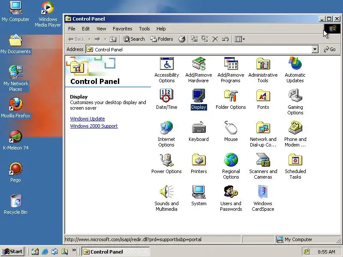Open the Printers folder icon
Screen dimensions: 343x257
click(x=199, y=164)
